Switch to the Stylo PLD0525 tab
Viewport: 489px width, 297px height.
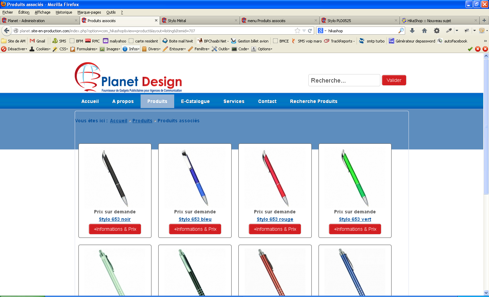(x=359, y=20)
